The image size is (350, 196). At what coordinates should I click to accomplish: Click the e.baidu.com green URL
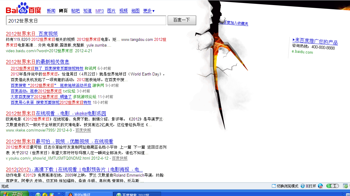[x=302, y=52]
